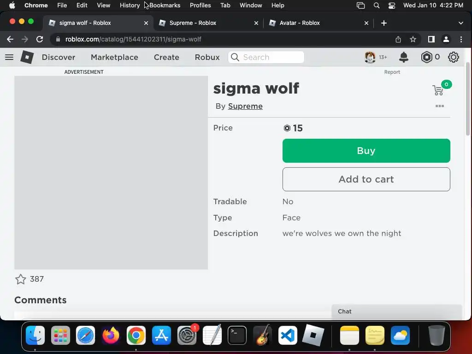Screen dimensions: 472x354
Task: Expand the Chat panel
Action: tap(397, 312)
